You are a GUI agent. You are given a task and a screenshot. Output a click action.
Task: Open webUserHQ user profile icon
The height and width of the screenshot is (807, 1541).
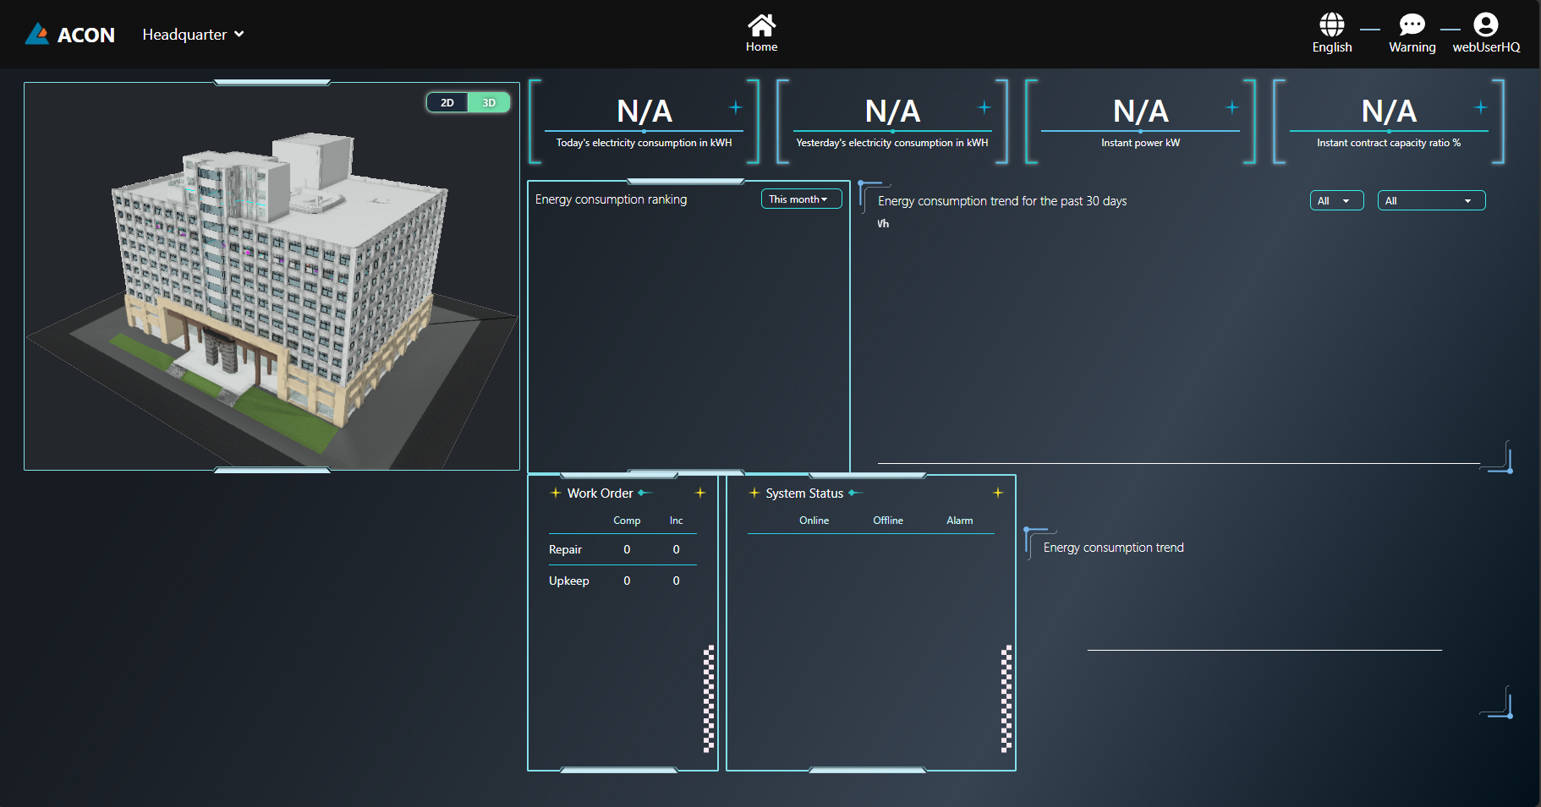(x=1485, y=25)
